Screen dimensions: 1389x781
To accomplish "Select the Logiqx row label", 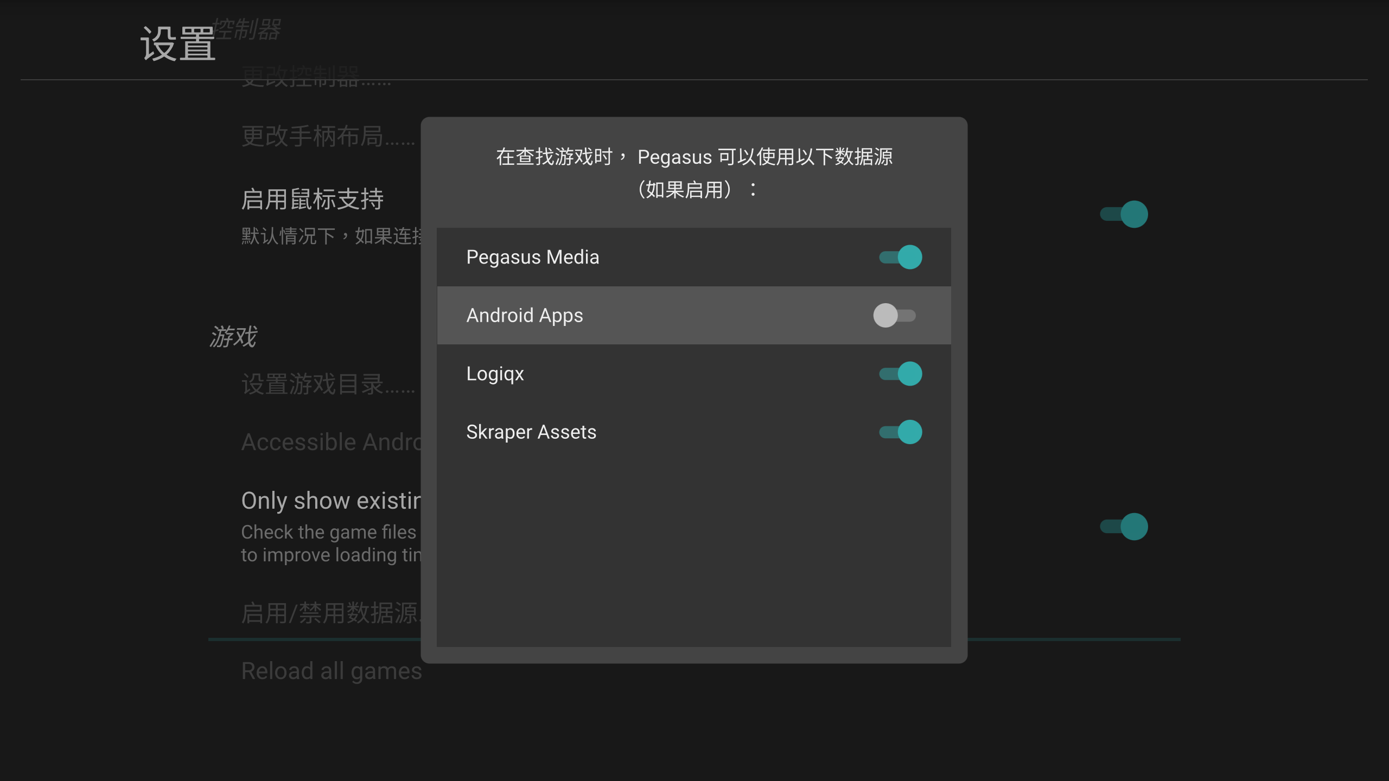I will click(495, 374).
